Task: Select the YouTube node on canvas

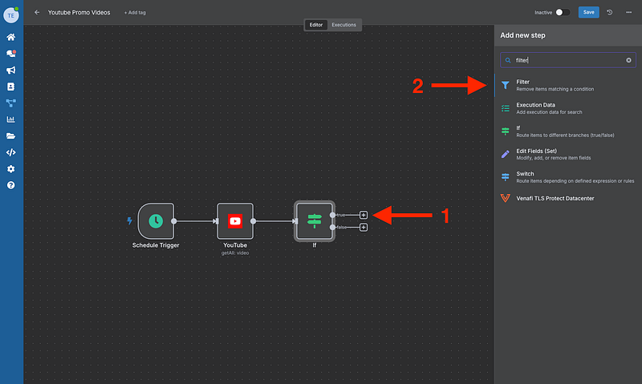Action: click(x=234, y=220)
